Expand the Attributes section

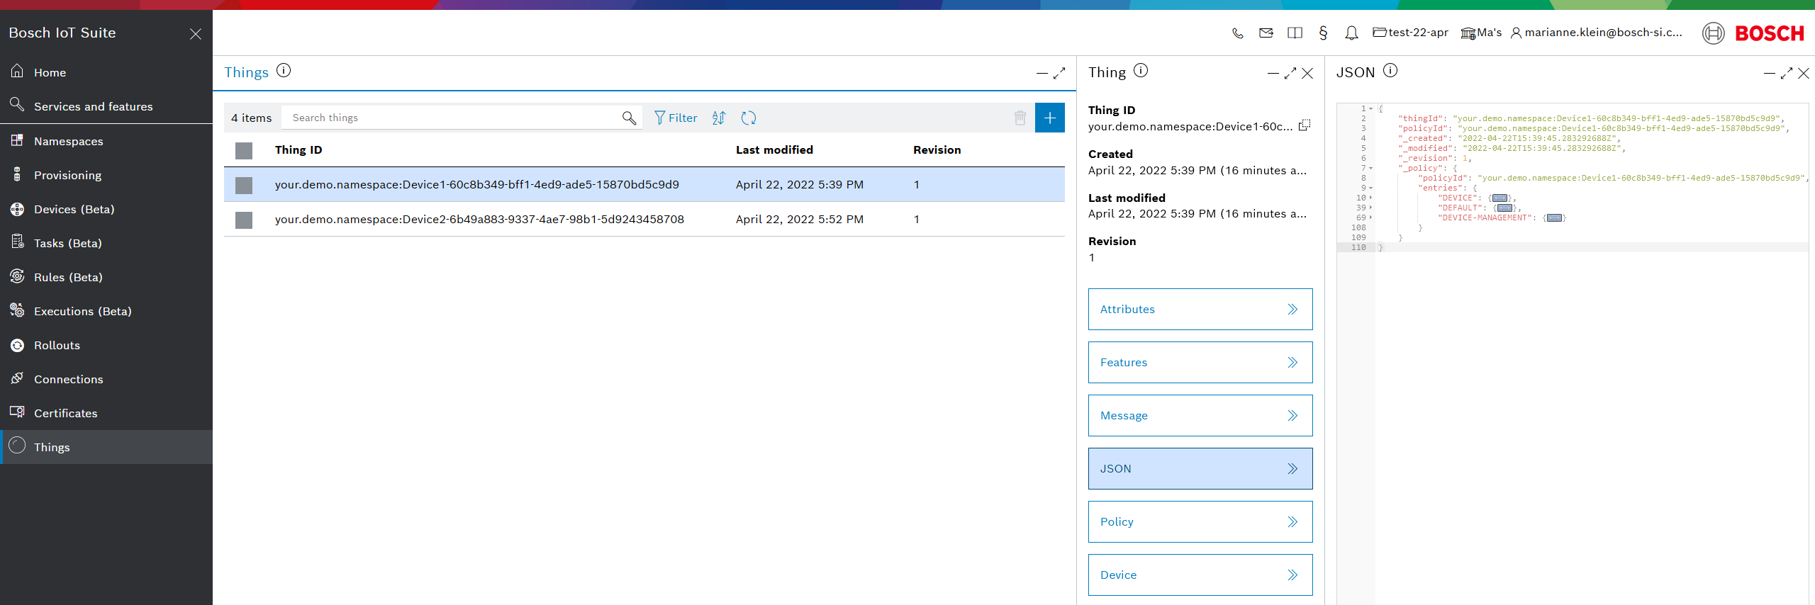(1200, 309)
